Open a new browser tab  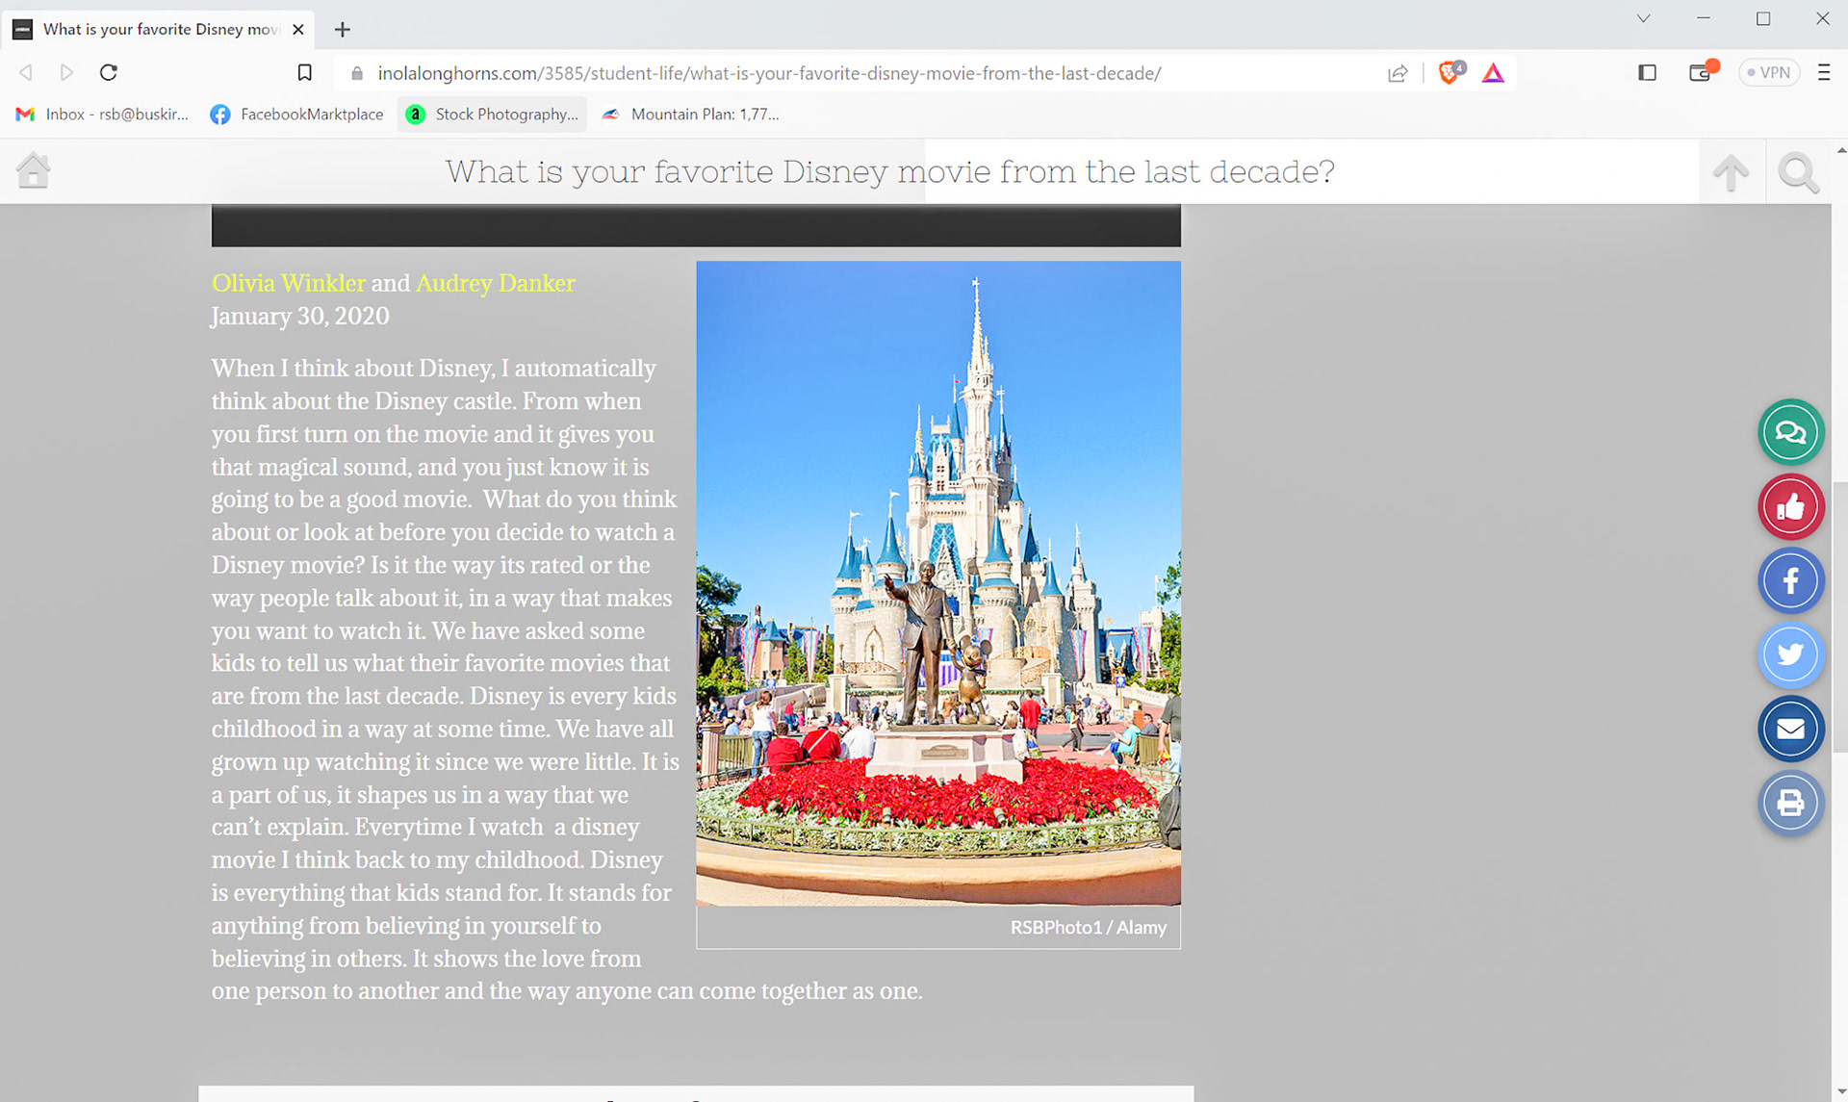point(342,29)
